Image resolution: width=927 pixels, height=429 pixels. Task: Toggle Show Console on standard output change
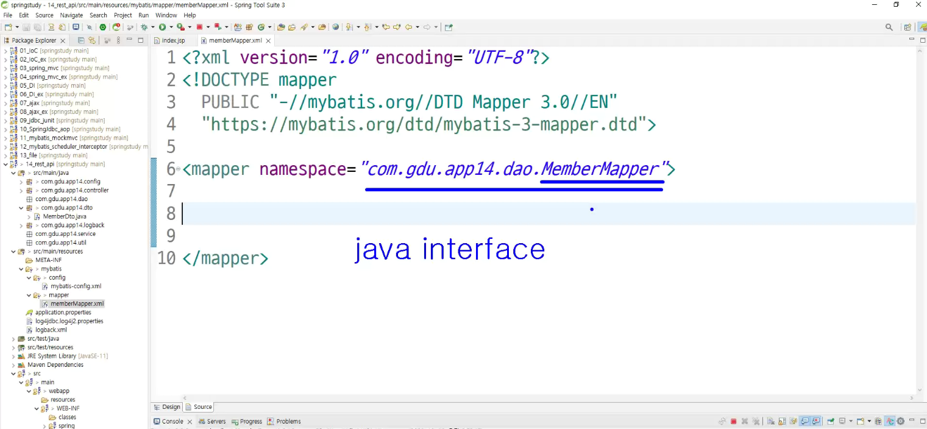click(804, 421)
